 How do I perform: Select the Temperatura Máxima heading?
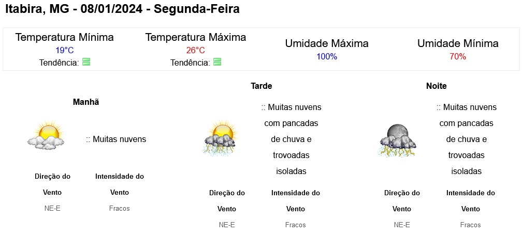(196, 37)
